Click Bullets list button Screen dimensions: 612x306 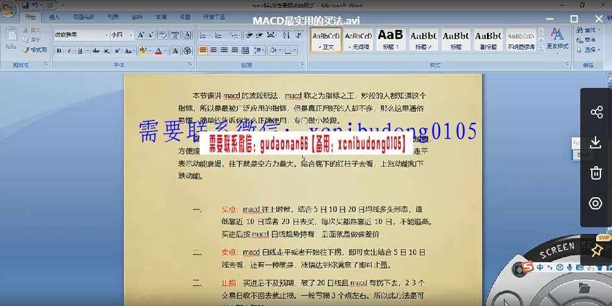pos(204,35)
